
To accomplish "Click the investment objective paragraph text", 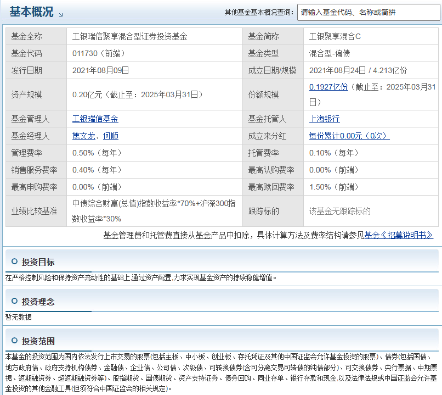I will click(x=141, y=277).
